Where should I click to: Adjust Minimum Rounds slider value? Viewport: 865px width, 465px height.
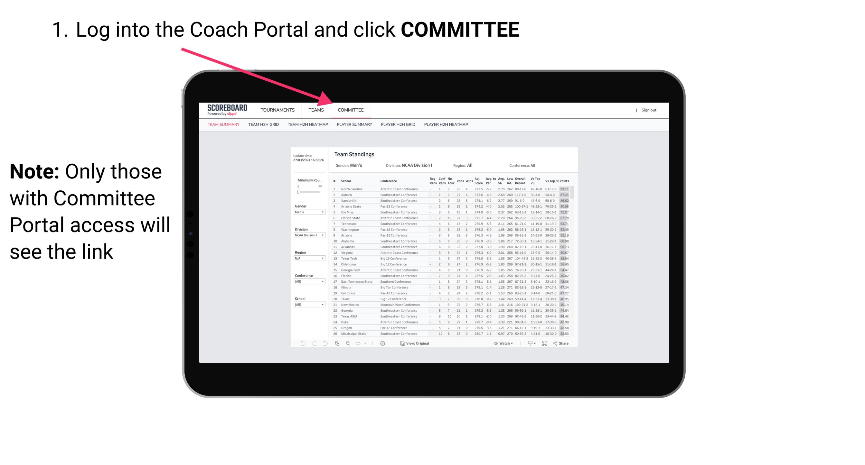(x=299, y=192)
